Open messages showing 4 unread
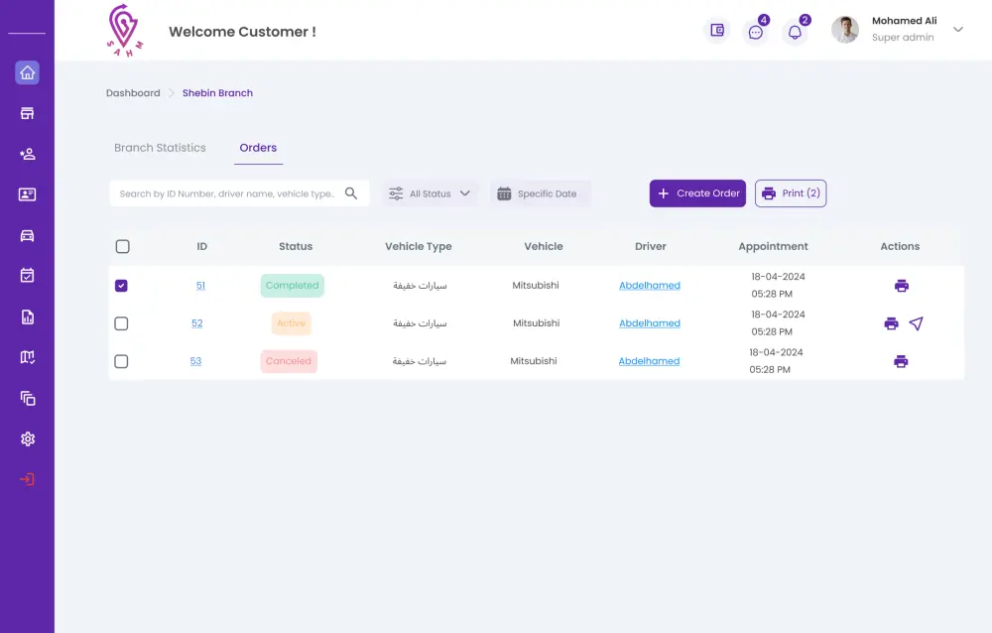 (756, 31)
